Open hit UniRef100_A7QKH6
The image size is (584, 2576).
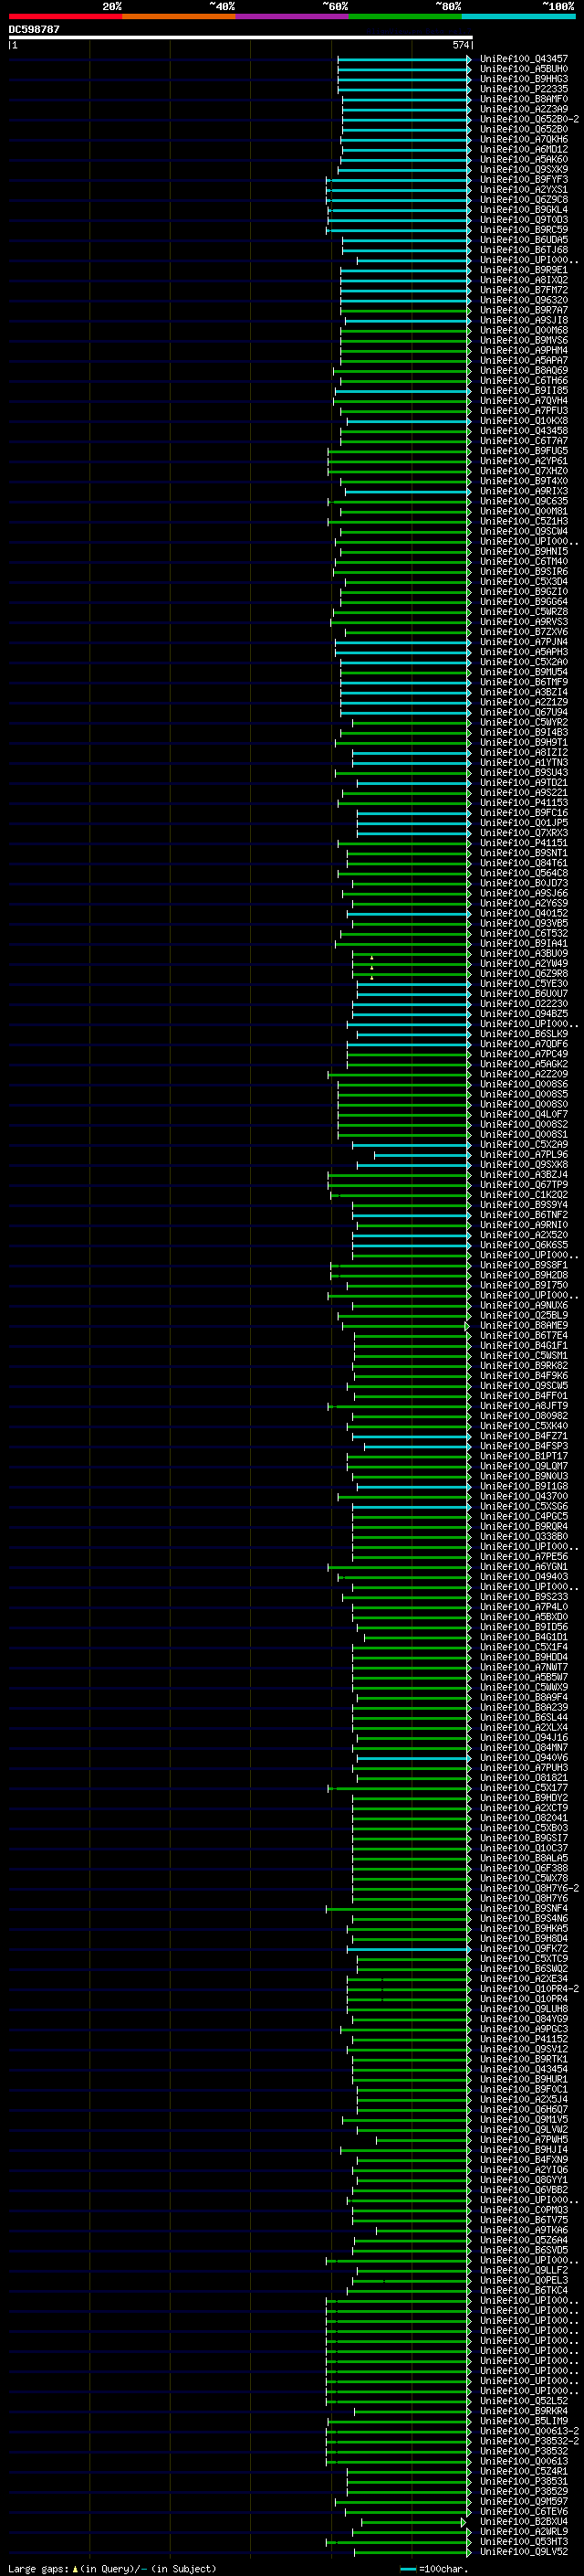coord(523,139)
